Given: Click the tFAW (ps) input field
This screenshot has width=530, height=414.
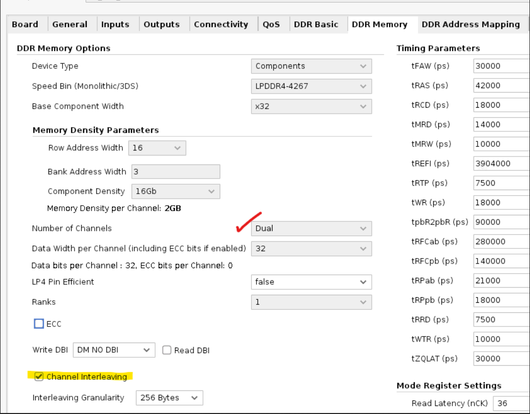Looking at the screenshot, I should (501, 66).
